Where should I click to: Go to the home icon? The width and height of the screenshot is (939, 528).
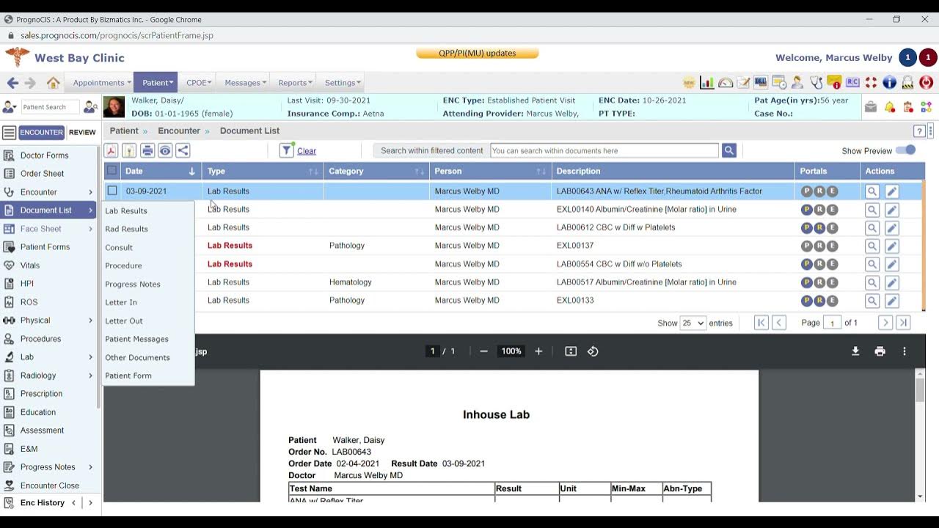coord(53,83)
